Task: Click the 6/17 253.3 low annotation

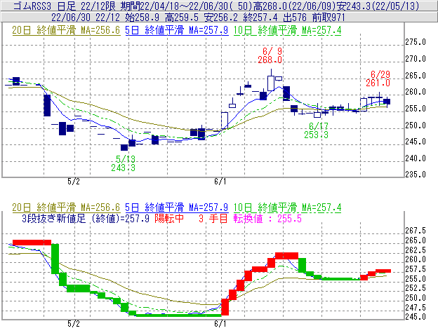Action: (316, 130)
